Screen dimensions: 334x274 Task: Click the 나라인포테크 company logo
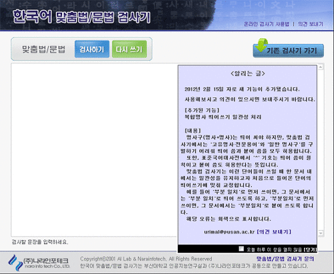pos(39,263)
